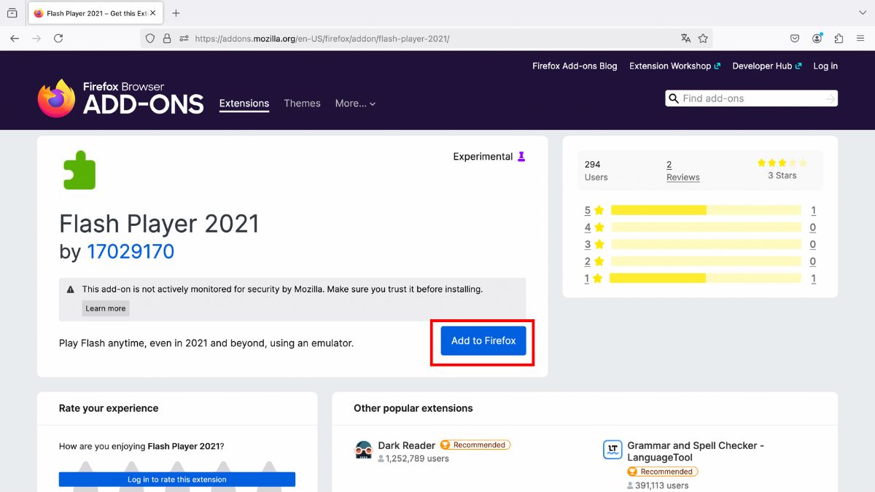
Task: Click the shield tracking protection icon
Action: coord(150,39)
